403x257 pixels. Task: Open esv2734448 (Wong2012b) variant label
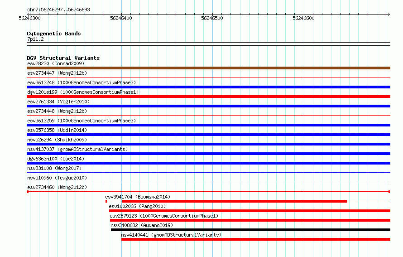coord(57,111)
